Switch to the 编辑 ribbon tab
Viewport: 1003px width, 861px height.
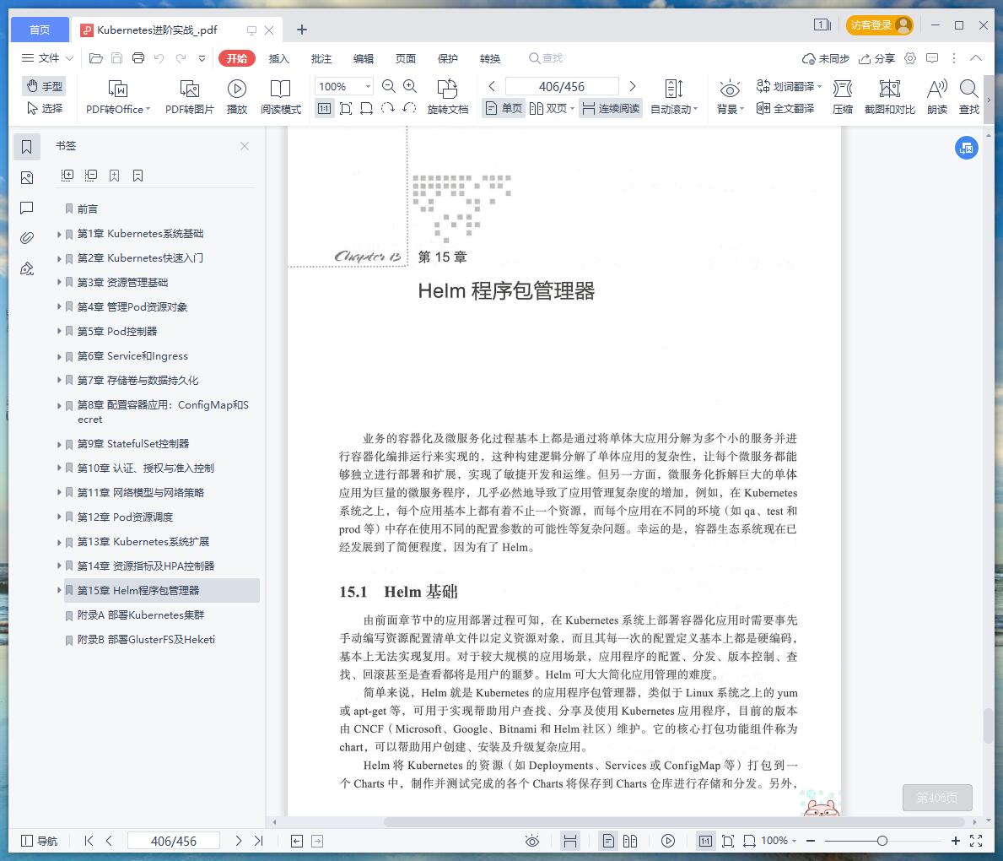click(364, 58)
